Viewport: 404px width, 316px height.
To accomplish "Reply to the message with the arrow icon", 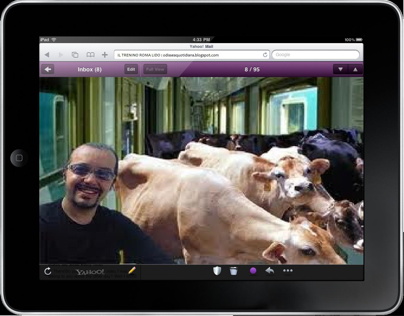I will [269, 271].
